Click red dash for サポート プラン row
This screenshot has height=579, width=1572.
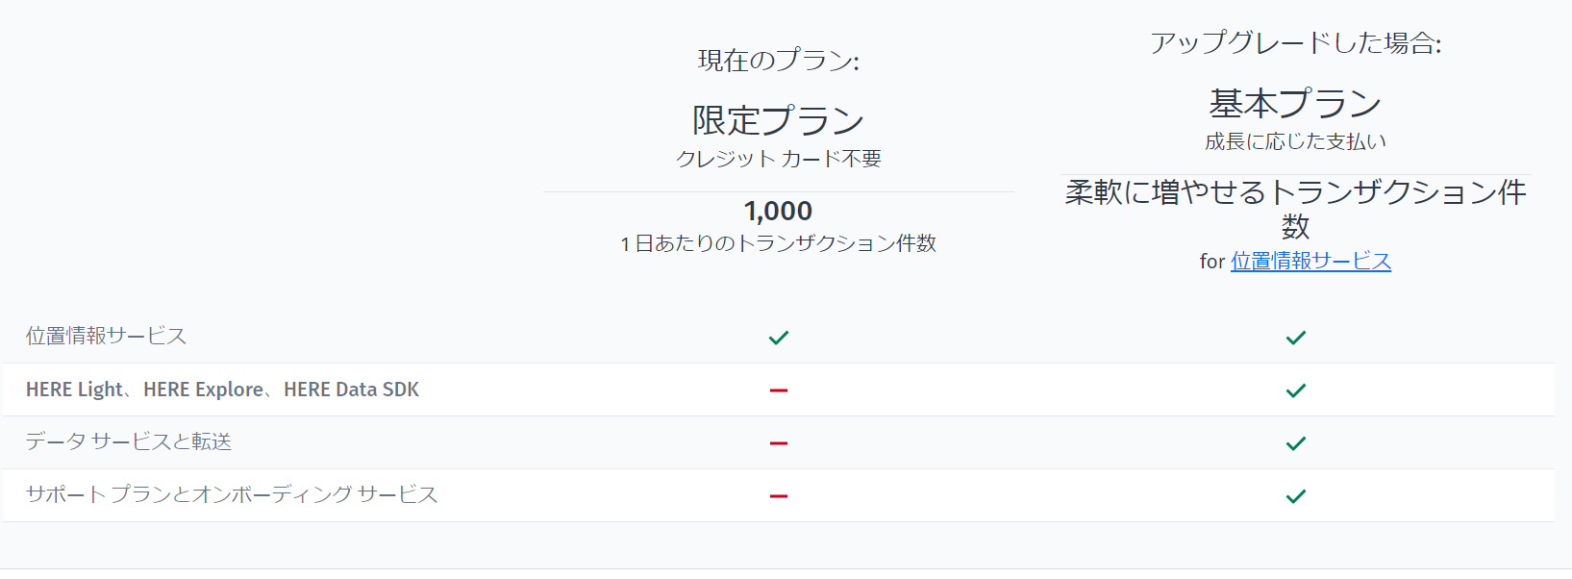coord(779,496)
